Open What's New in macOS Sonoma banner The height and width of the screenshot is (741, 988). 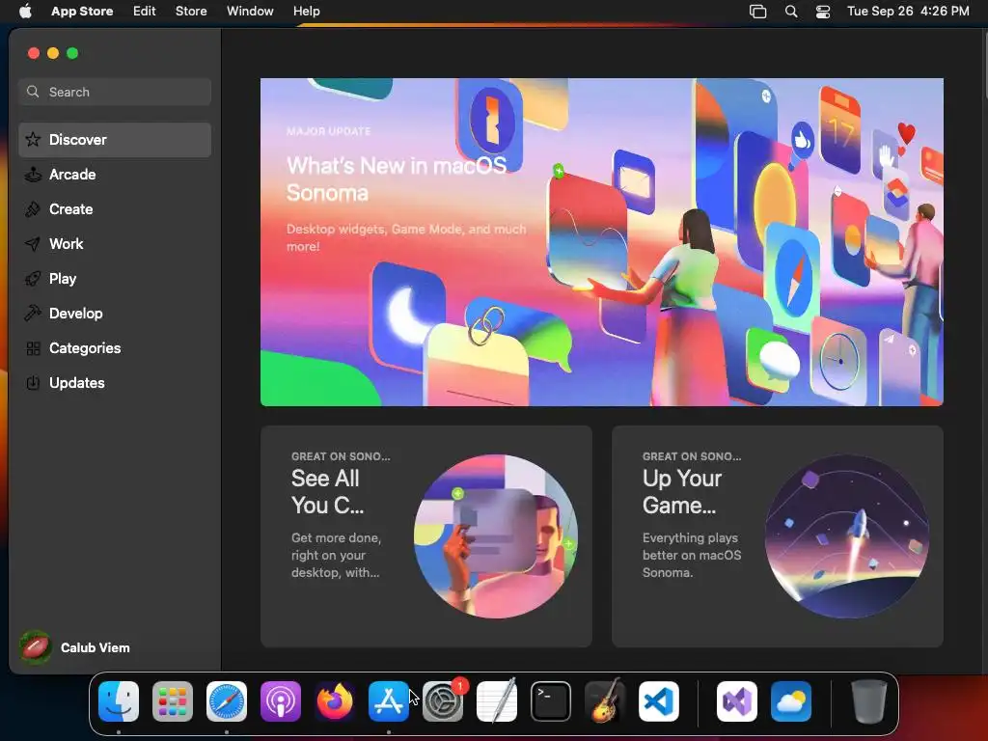602,242
